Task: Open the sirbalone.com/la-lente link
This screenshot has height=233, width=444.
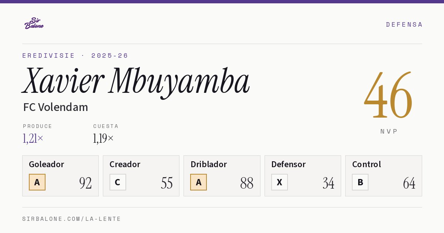Action: (71, 219)
